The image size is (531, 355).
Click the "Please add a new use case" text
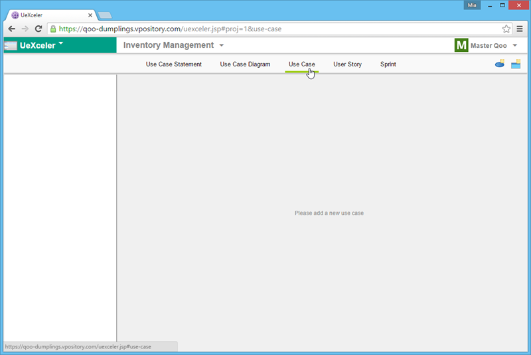(x=329, y=213)
